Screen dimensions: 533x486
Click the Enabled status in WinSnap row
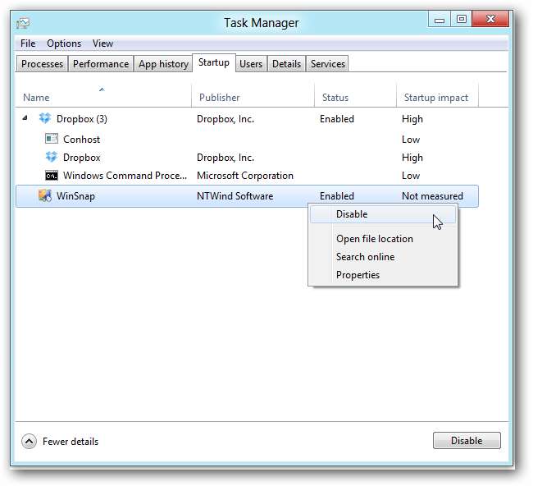point(337,196)
